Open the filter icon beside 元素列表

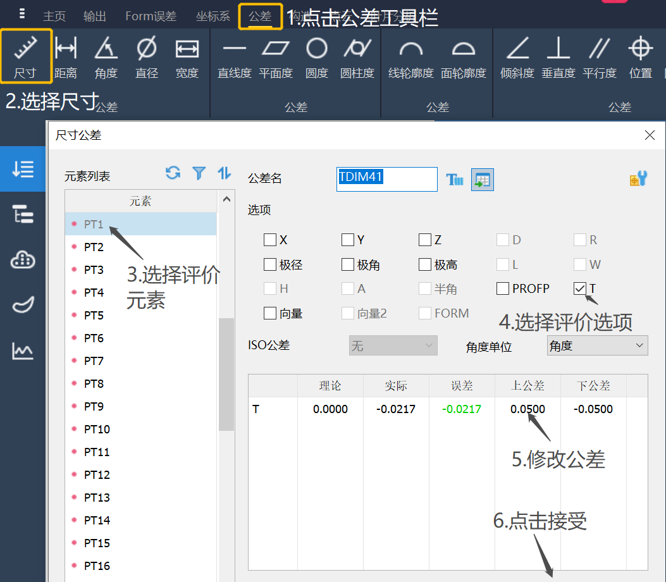(199, 173)
